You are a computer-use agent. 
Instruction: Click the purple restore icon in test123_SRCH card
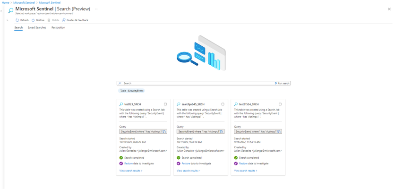point(121,163)
